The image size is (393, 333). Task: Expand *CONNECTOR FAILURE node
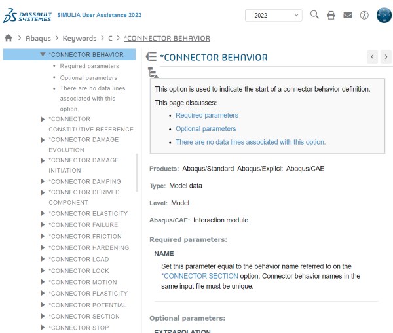[43, 225]
